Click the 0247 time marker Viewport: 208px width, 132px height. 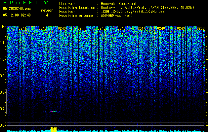pos(141,28)
